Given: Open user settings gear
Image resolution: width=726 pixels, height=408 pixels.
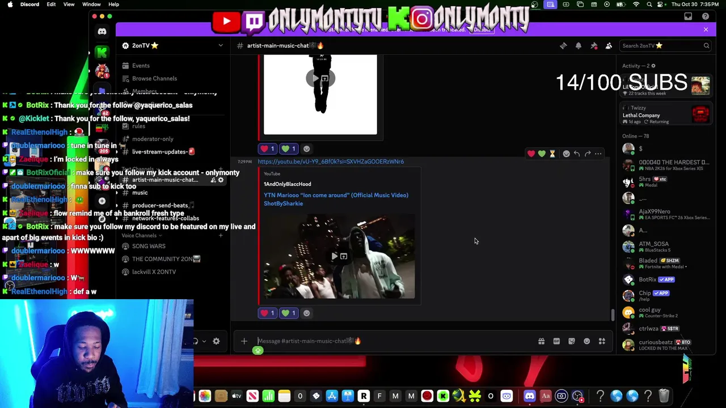Looking at the screenshot, I should (216, 341).
